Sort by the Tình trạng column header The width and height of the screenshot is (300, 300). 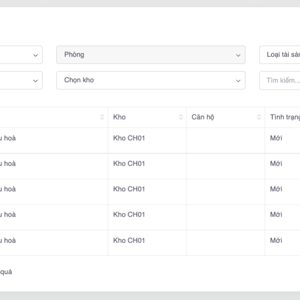284,117
